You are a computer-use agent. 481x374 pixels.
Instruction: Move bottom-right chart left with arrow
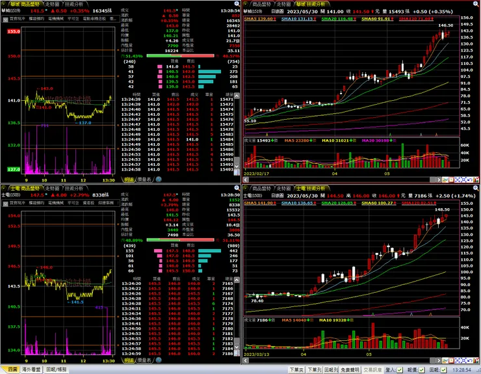point(246,360)
